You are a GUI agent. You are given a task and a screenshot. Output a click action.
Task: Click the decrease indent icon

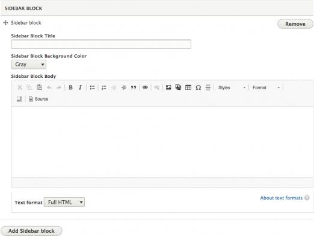[x=114, y=87]
